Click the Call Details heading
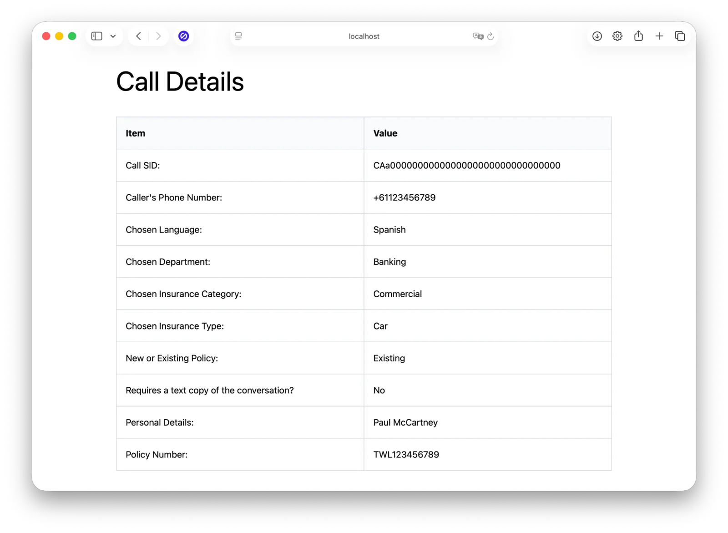Screen dimensions: 728x533 [x=180, y=81]
